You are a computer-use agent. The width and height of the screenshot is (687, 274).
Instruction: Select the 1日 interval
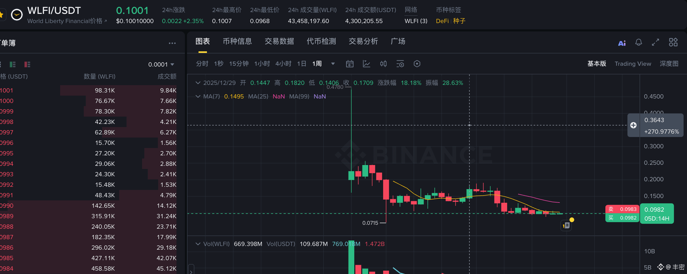[x=302, y=64]
